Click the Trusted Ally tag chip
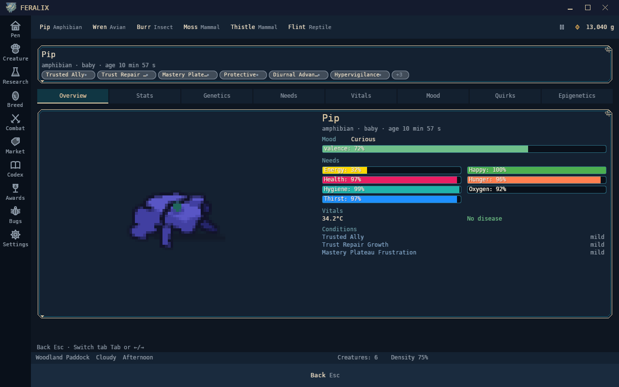Viewport: 619px width, 387px height. click(x=68, y=75)
